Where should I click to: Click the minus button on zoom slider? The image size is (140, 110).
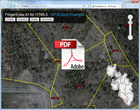tap(130, 37)
